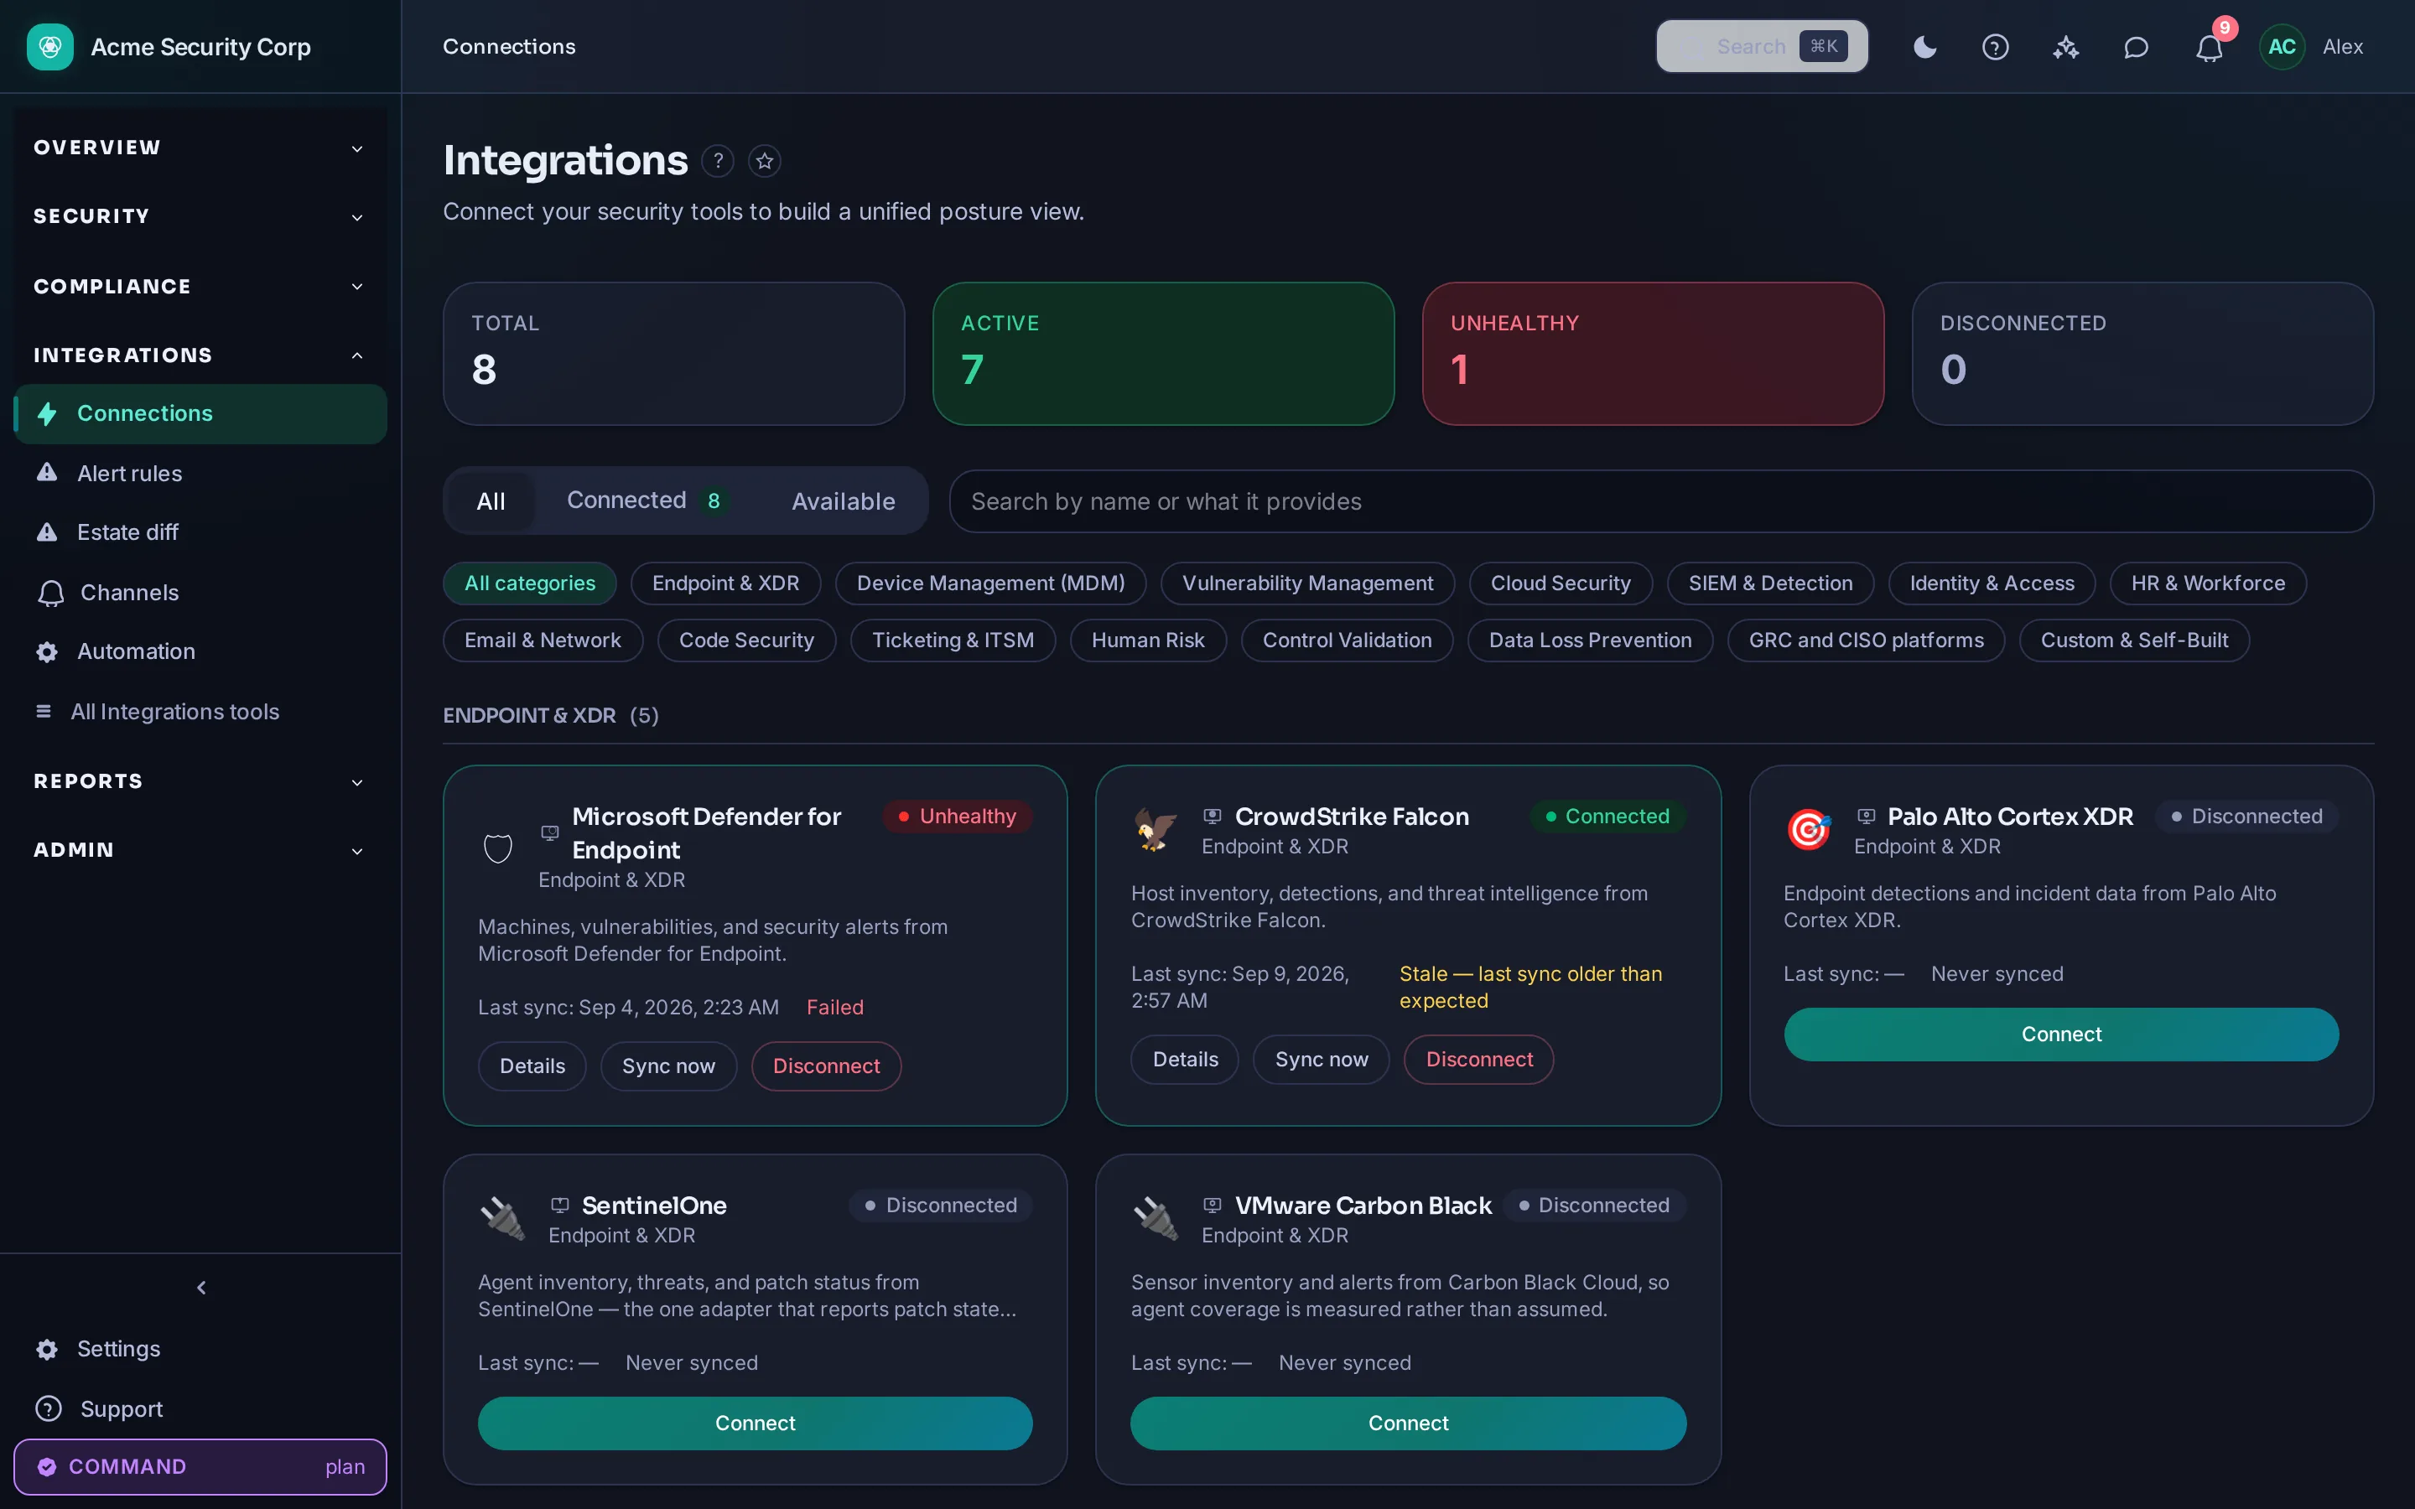Image resolution: width=2415 pixels, height=1509 pixels.
Task: Expand the Compliance sidebar section
Action: (x=200, y=287)
